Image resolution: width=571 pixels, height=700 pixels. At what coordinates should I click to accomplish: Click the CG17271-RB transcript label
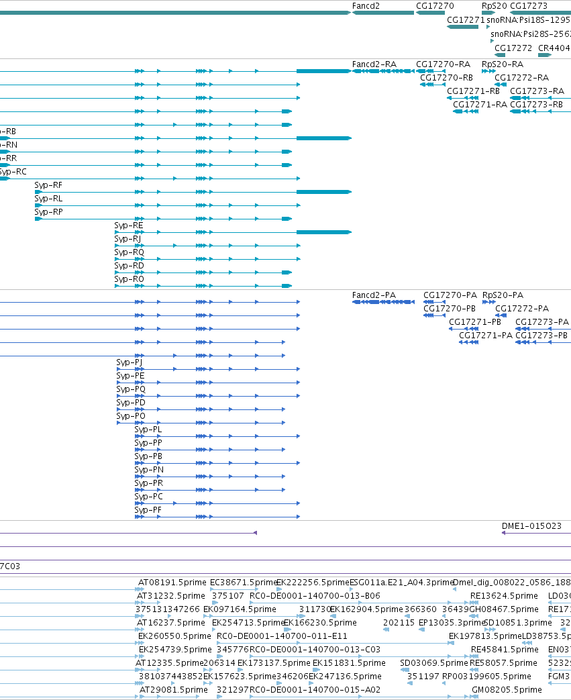coord(473,91)
